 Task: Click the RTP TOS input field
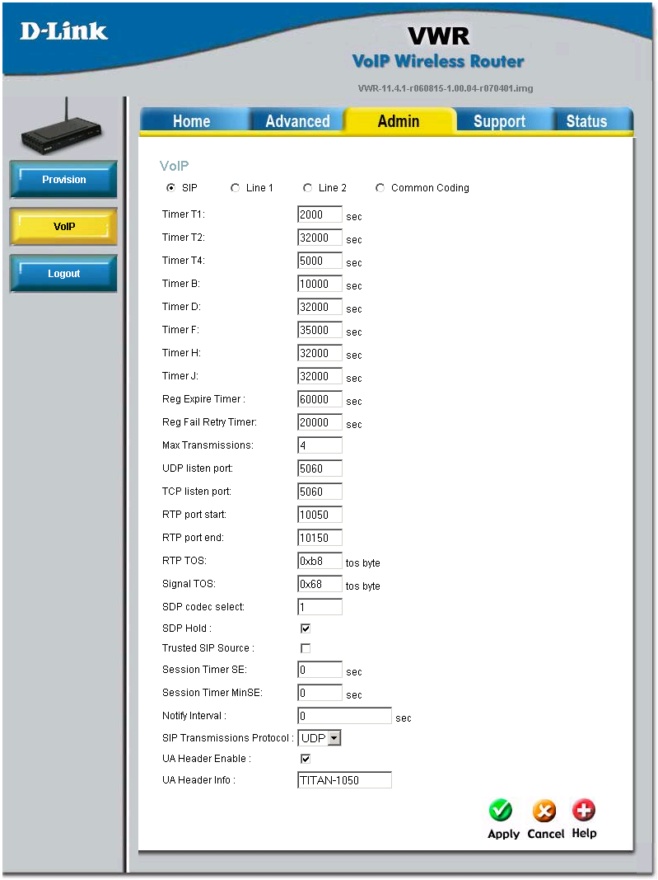[320, 561]
